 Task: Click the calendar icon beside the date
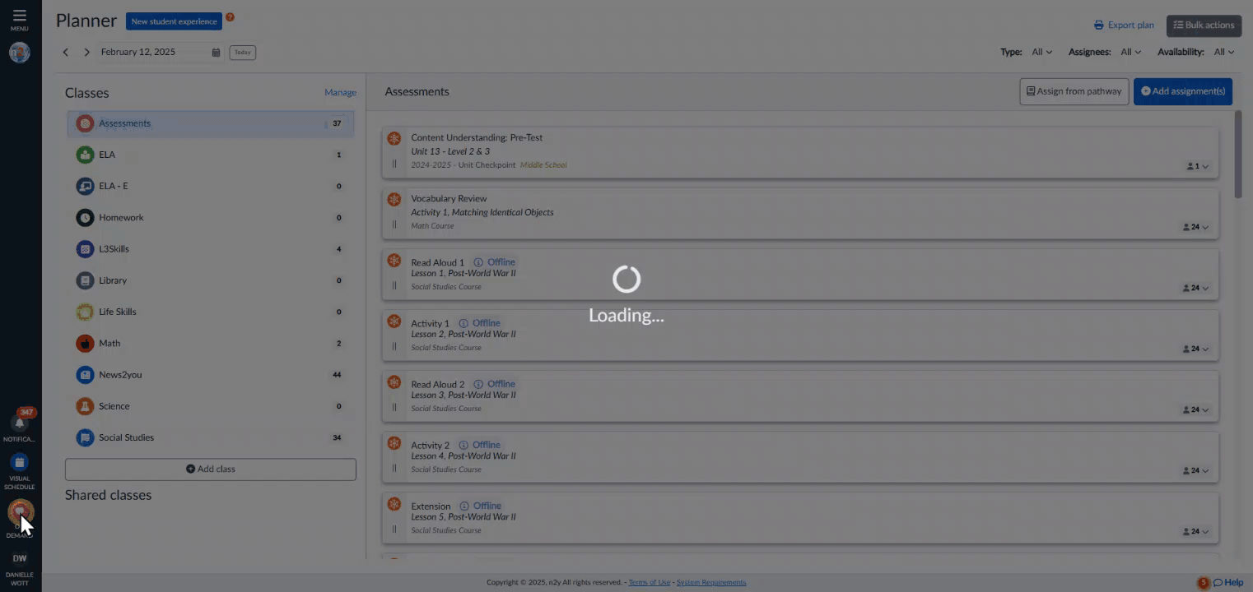[216, 53]
